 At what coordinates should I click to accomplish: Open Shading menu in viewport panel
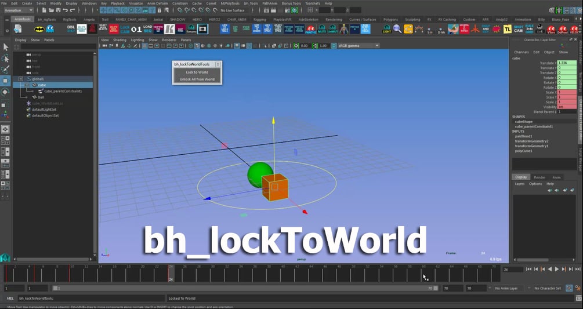pyautogui.click(x=120, y=40)
